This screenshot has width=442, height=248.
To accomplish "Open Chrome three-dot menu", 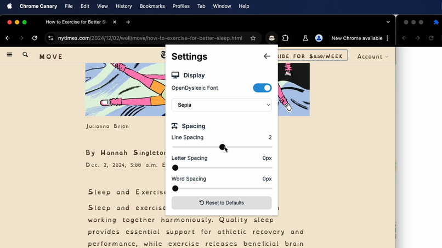I will [387, 38].
